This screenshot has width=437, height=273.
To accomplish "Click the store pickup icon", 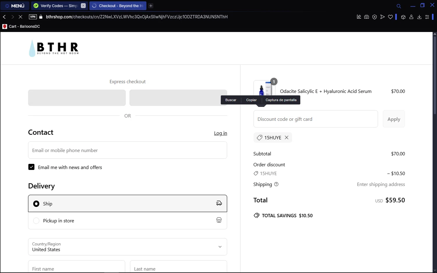I will pos(219,220).
